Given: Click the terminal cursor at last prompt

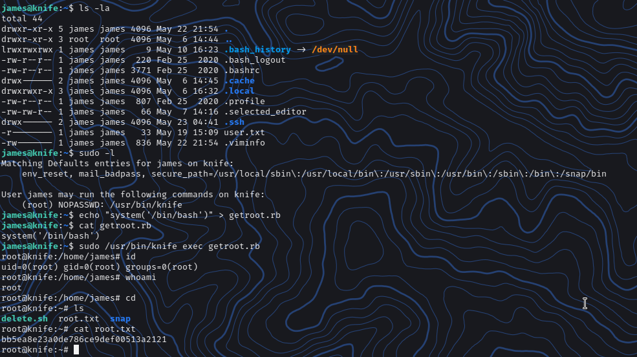Looking at the screenshot, I should (x=76, y=350).
